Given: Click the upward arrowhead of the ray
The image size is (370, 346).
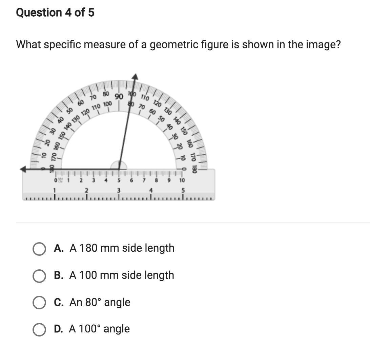Looking at the screenshot, I should [x=135, y=77].
